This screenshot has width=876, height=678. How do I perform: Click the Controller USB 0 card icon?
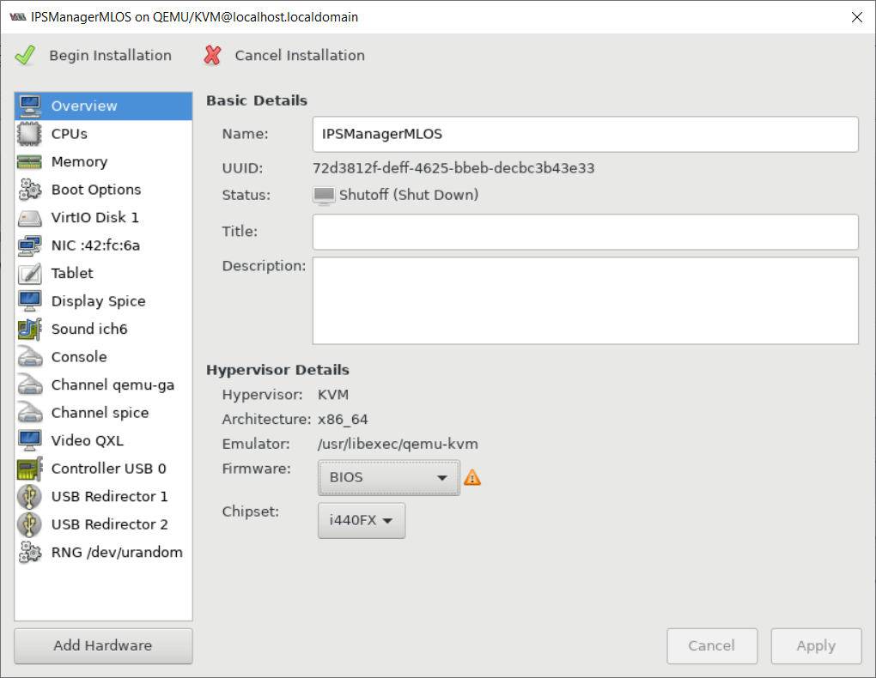pos(29,469)
